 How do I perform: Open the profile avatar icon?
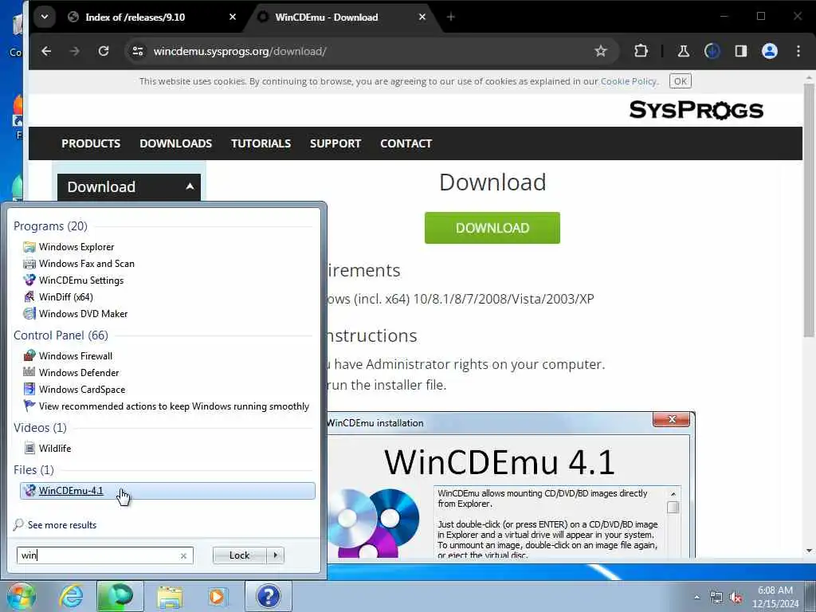point(769,51)
